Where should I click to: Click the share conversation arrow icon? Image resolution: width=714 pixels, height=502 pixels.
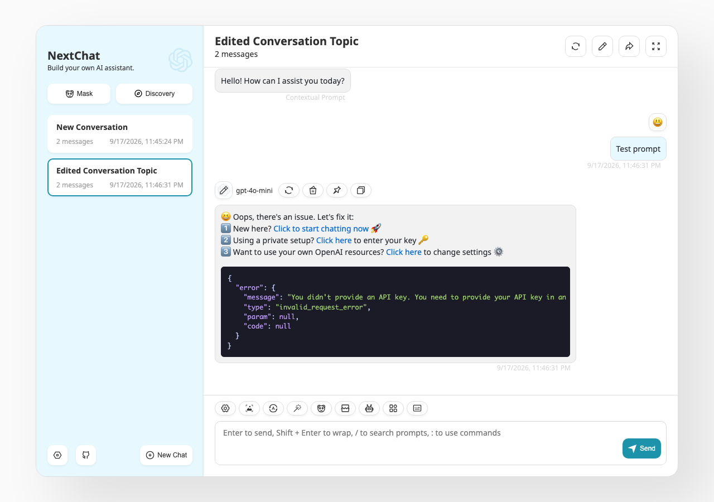coord(629,46)
